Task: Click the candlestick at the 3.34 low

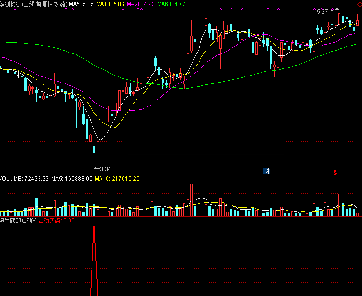Action: (x=94, y=149)
